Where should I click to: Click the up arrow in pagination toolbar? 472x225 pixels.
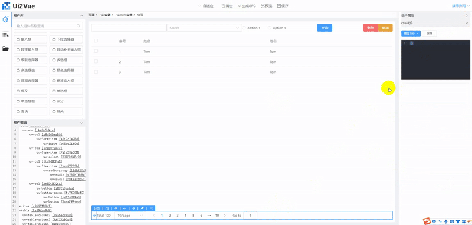(x=116, y=208)
